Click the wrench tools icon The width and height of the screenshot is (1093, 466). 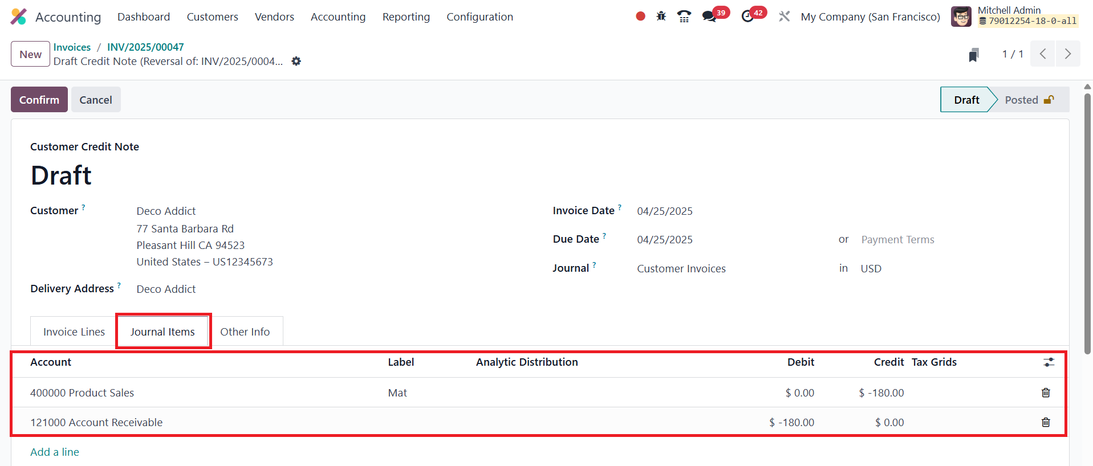tap(785, 17)
